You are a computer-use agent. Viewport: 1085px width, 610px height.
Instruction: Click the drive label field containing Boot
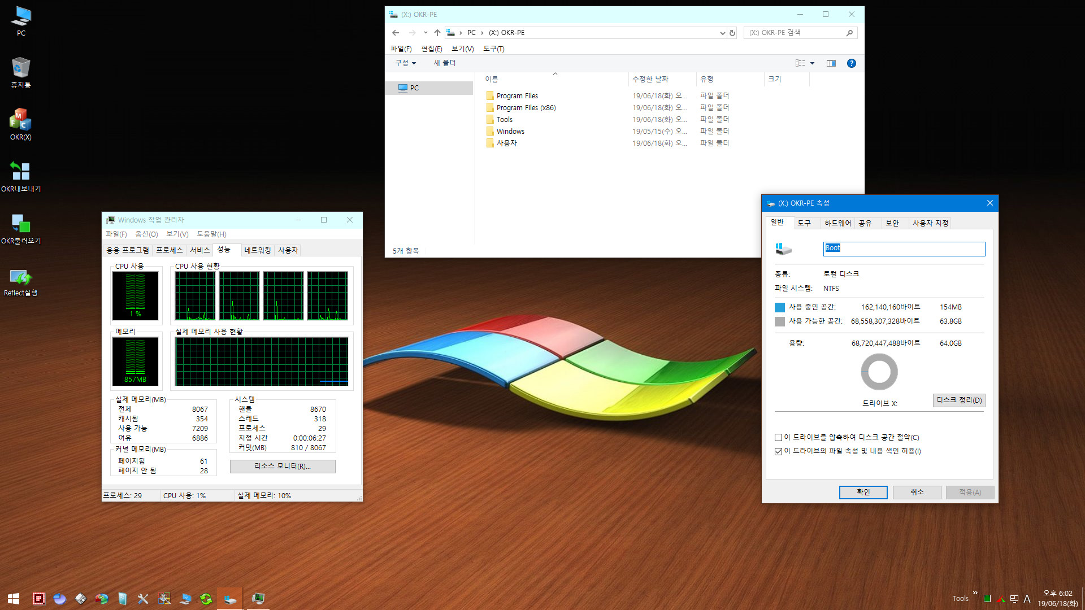(904, 249)
